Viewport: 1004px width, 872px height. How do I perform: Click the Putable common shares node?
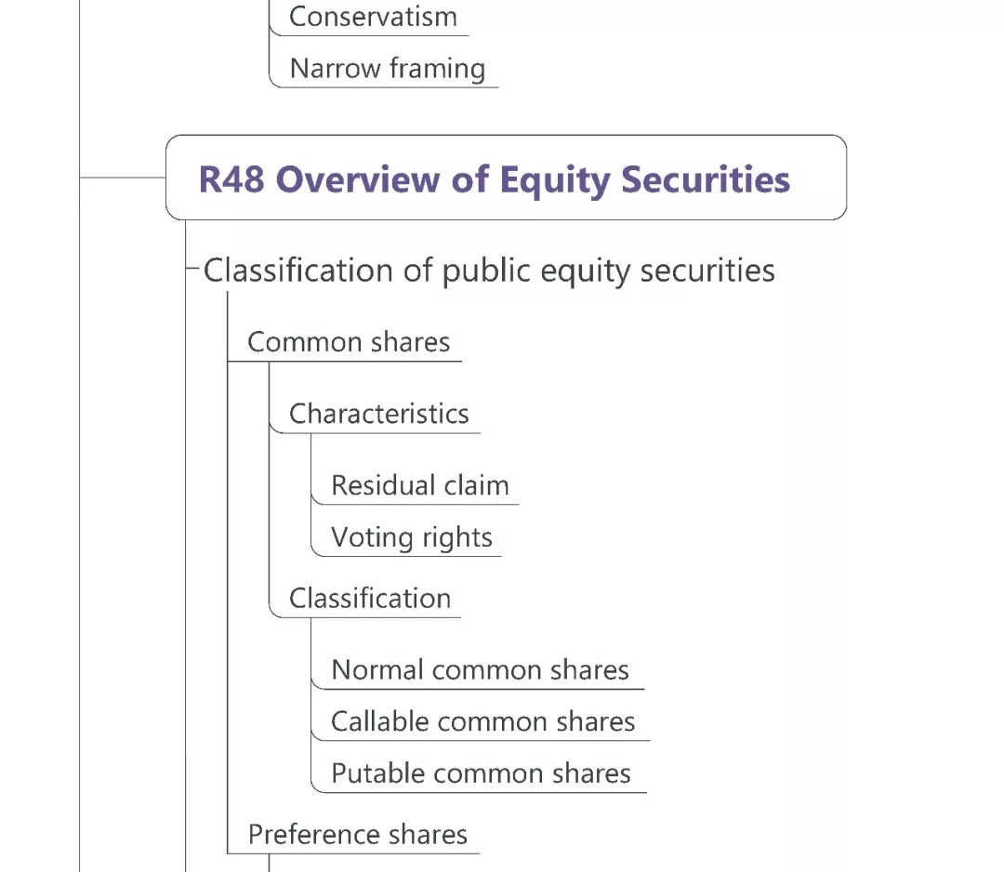pos(481,773)
